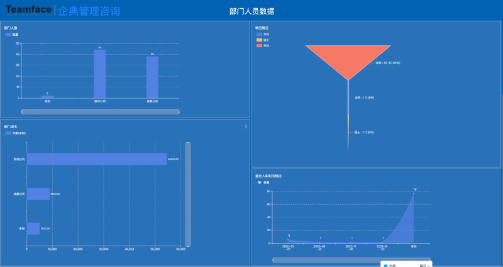The image size is (503, 267).
Task: Click the 深圳公司 horizontal bar in 部门成本
Action: tap(96, 160)
